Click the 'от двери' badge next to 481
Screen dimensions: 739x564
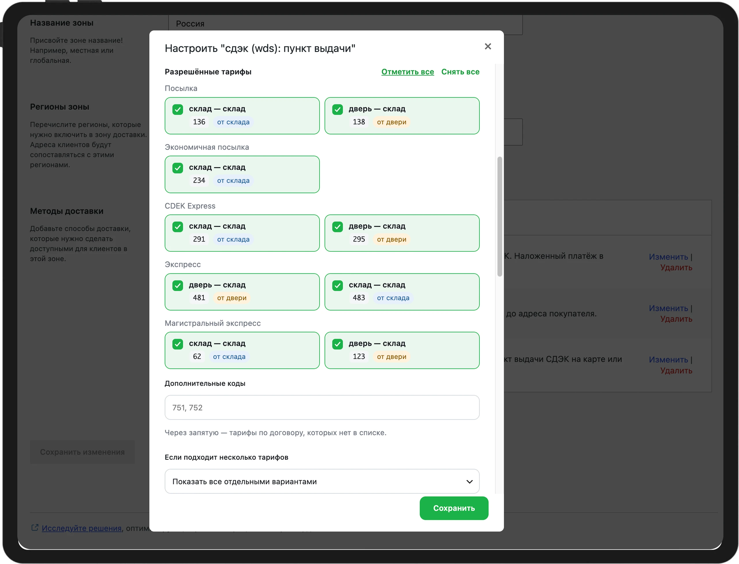(x=232, y=298)
